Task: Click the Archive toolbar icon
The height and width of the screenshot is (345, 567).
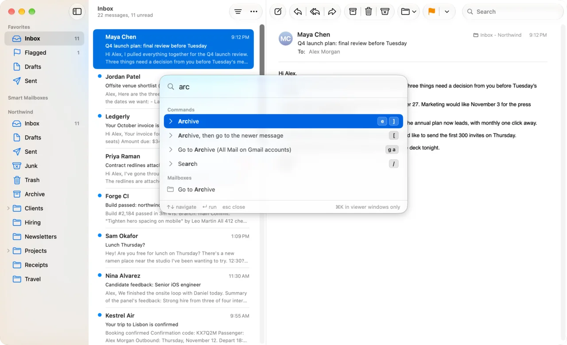Action: point(353,11)
